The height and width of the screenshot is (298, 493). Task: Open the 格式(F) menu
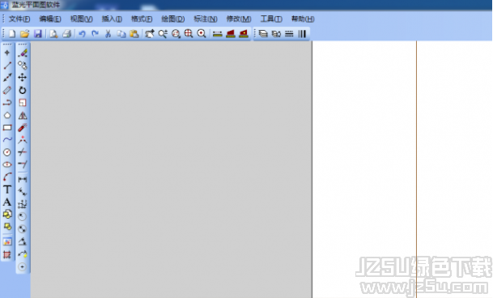tap(142, 19)
